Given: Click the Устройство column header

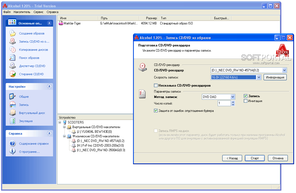Looking at the screenshot, I should point(95,117).
